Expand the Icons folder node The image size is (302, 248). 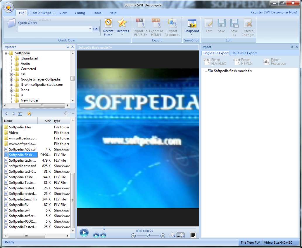point(12,90)
